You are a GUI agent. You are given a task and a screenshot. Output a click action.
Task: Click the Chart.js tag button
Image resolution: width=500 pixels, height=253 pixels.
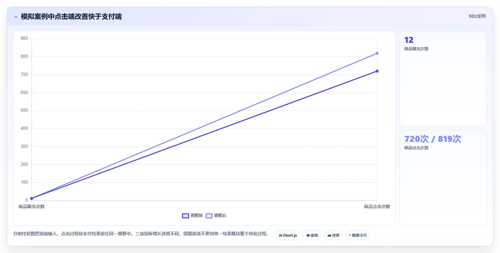coord(288,235)
